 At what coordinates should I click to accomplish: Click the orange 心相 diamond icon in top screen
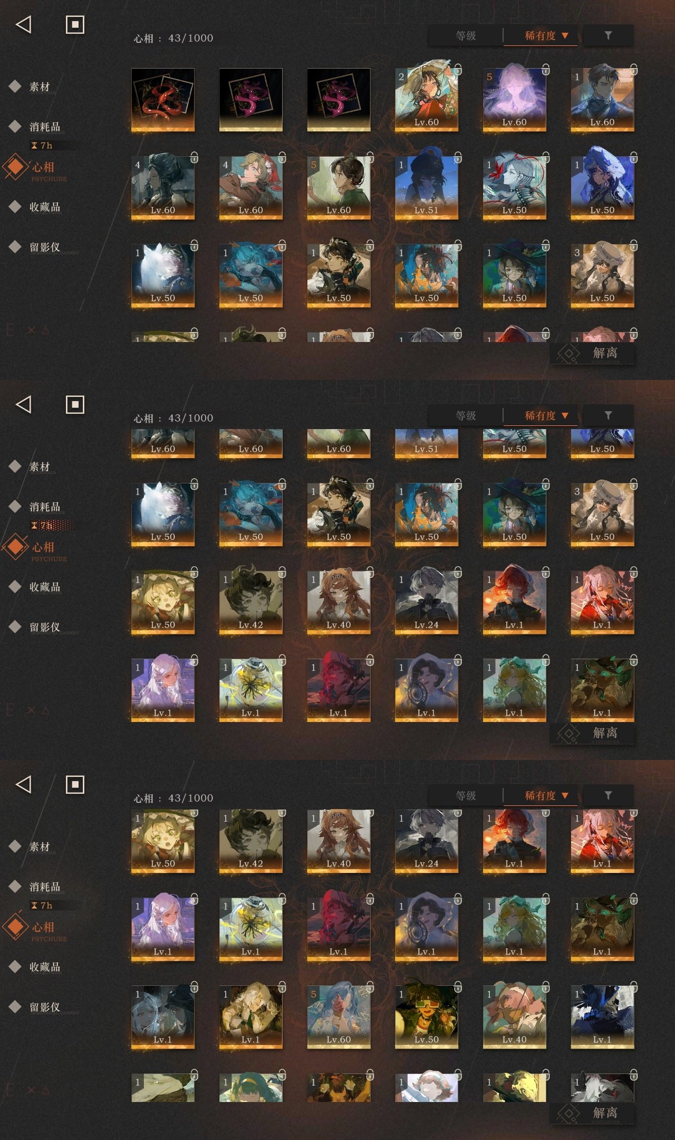15,167
